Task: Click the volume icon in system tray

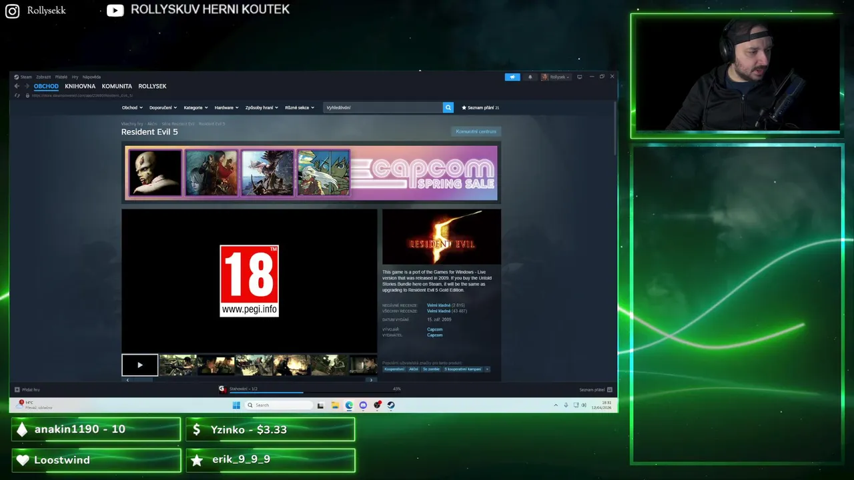Action: 583,405
